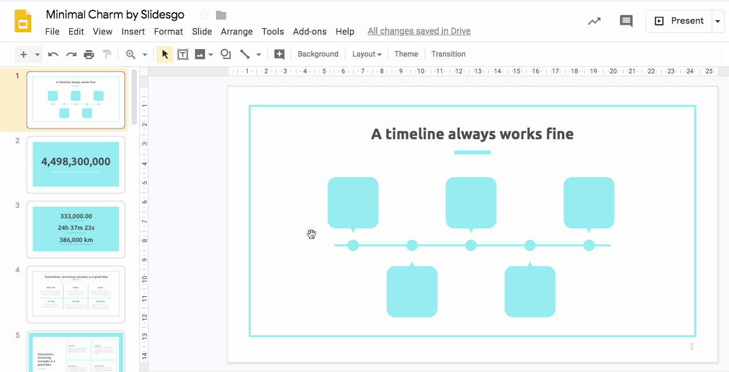Select slide 2 thumbnail with 4,498,300,000

pyautogui.click(x=76, y=165)
